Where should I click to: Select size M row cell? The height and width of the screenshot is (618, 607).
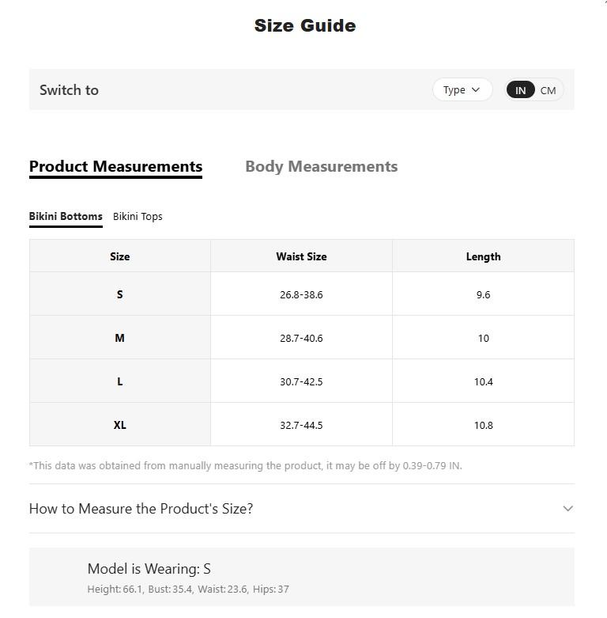click(120, 338)
